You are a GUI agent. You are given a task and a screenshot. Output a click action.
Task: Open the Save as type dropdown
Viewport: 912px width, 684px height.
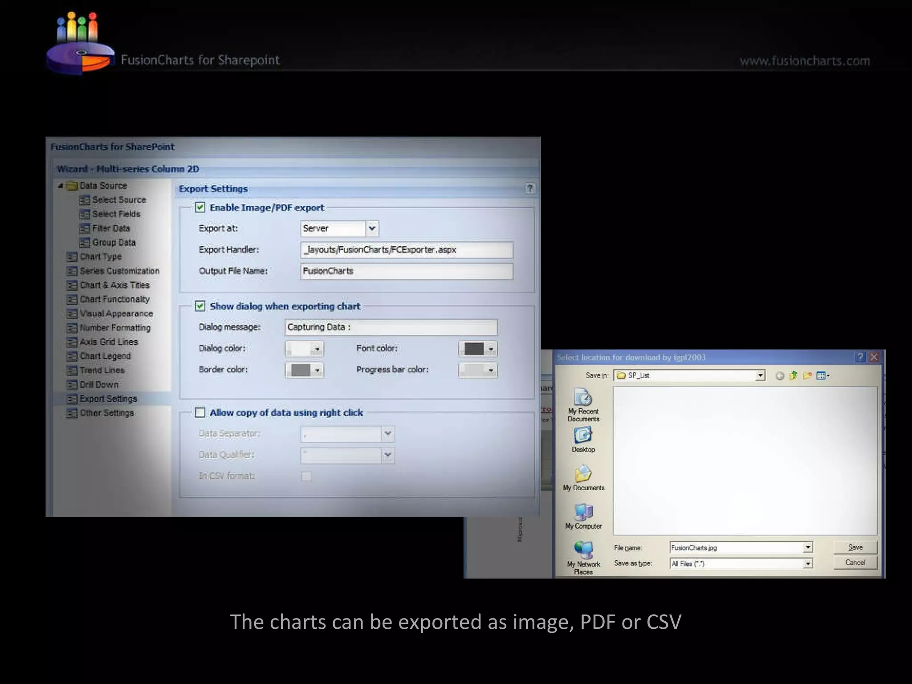point(808,564)
